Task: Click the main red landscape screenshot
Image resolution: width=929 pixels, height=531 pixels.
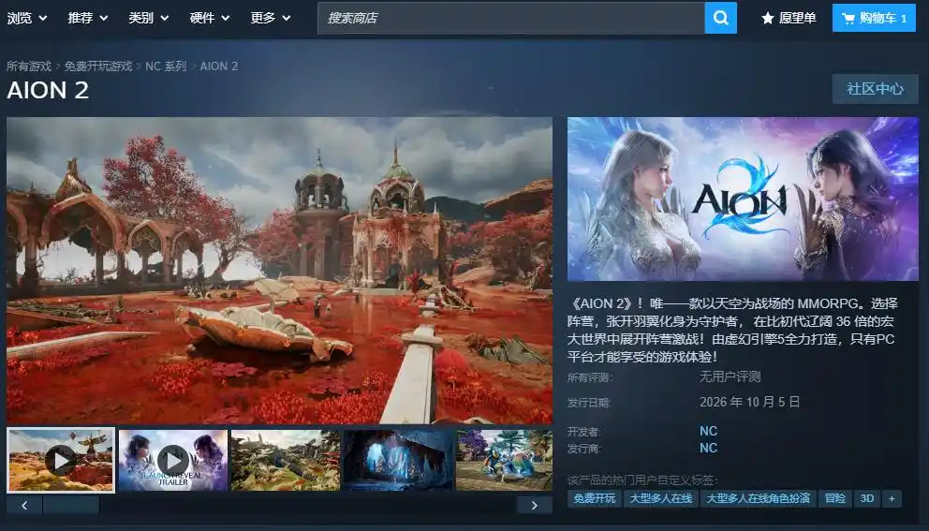Action: pyautogui.click(x=280, y=271)
